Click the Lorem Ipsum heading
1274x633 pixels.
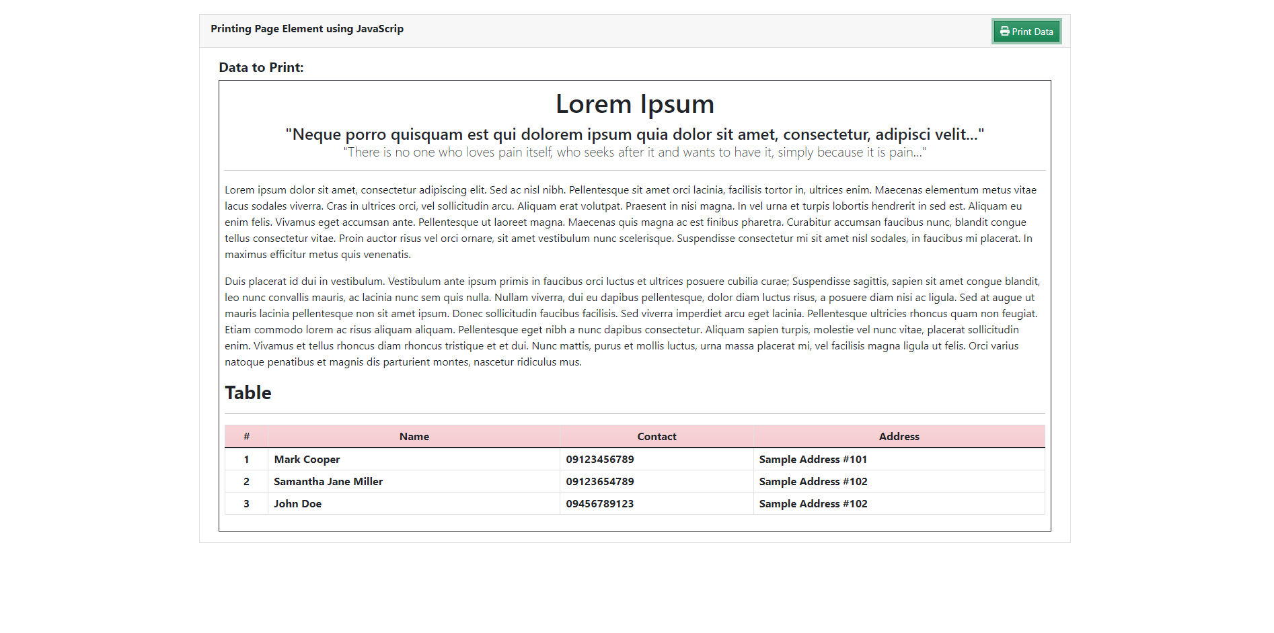634,103
